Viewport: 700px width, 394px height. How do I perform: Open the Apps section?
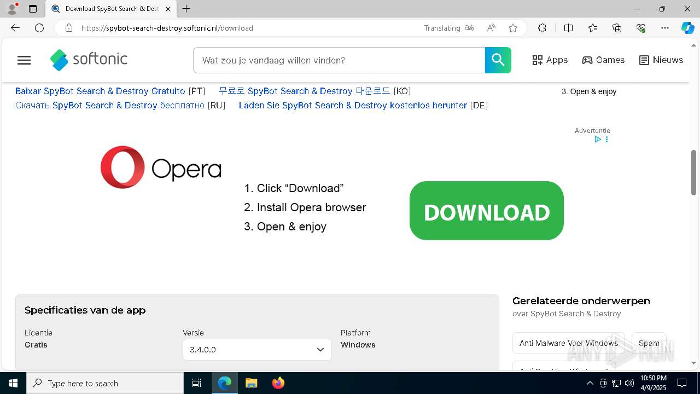pyautogui.click(x=550, y=60)
